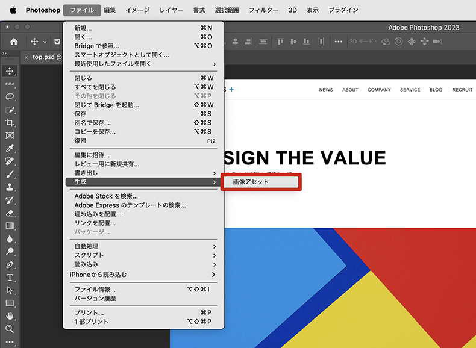Viewport: 476px width, 348px height.
Task: Choose レビュー用に新規共有... menu item
Action: tap(143, 164)
